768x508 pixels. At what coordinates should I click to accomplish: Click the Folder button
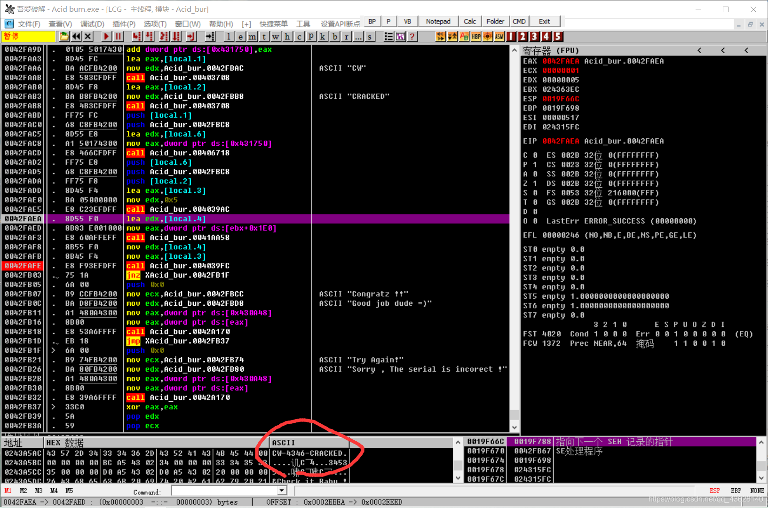coord(495,21)
